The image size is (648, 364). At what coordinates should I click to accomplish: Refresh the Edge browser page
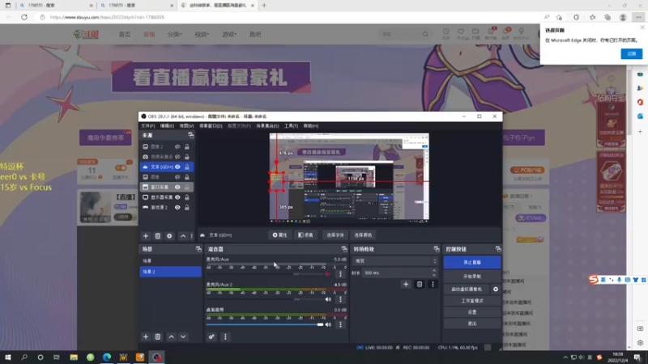click(24, 17)
